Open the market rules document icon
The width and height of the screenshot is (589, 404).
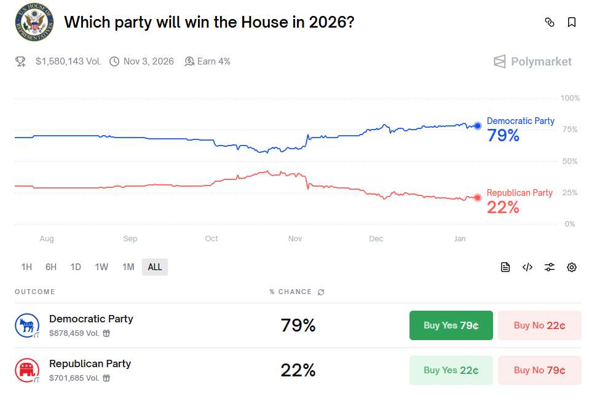505,267
